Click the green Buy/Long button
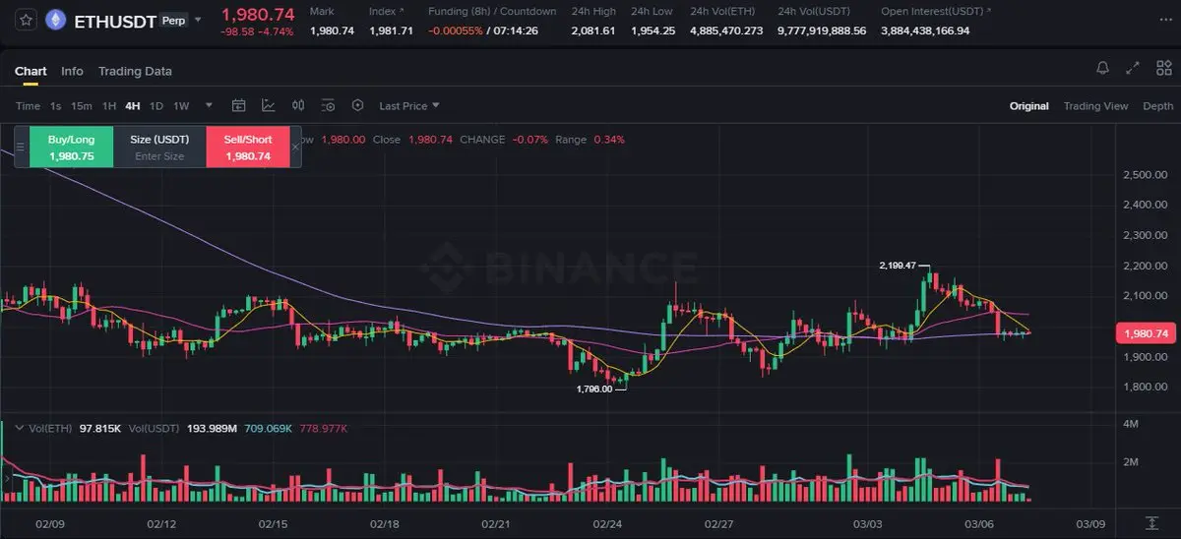Screen dimensions: 1181x539 (72, 148)
